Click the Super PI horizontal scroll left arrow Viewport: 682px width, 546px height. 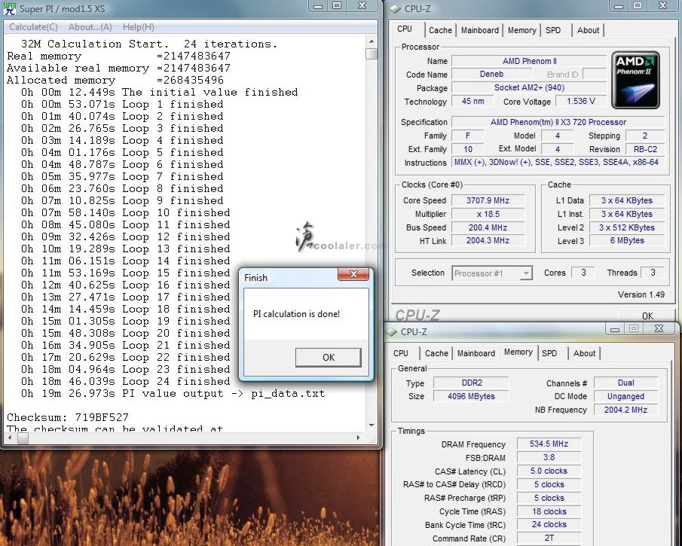click(10, 438)
